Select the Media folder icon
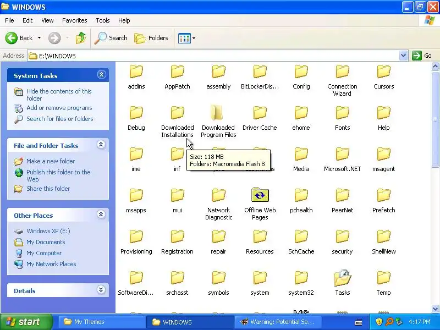This screenshot has width=440, height=330. [x=301, y=154]
